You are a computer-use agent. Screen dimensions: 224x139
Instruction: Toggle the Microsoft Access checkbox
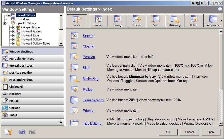(x=14, y=31)
